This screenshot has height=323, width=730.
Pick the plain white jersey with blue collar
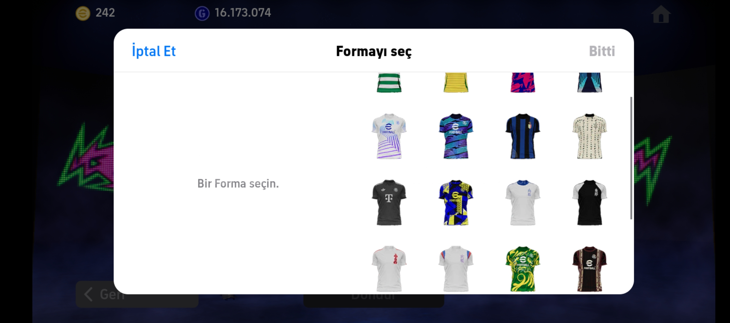(x=523, y=202)
